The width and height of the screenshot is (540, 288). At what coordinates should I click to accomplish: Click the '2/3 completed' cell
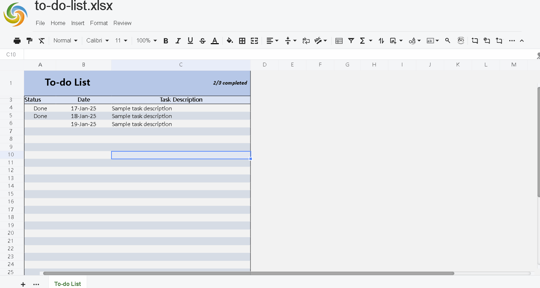230,83
